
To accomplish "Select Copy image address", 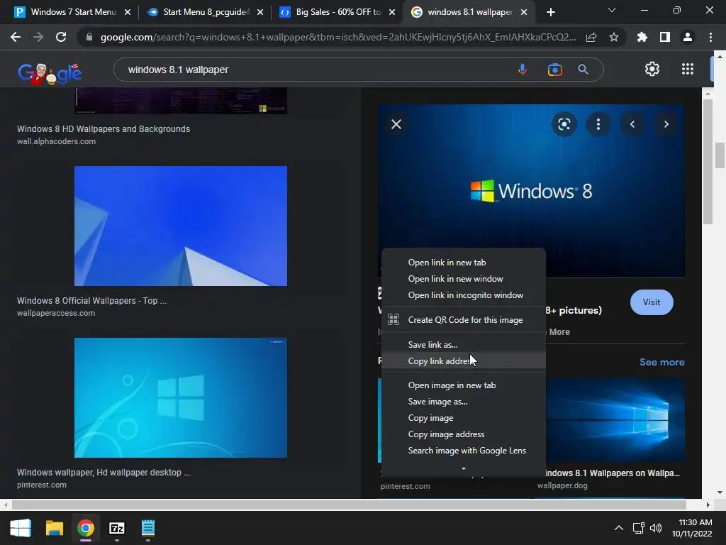I will click(464, 434).
